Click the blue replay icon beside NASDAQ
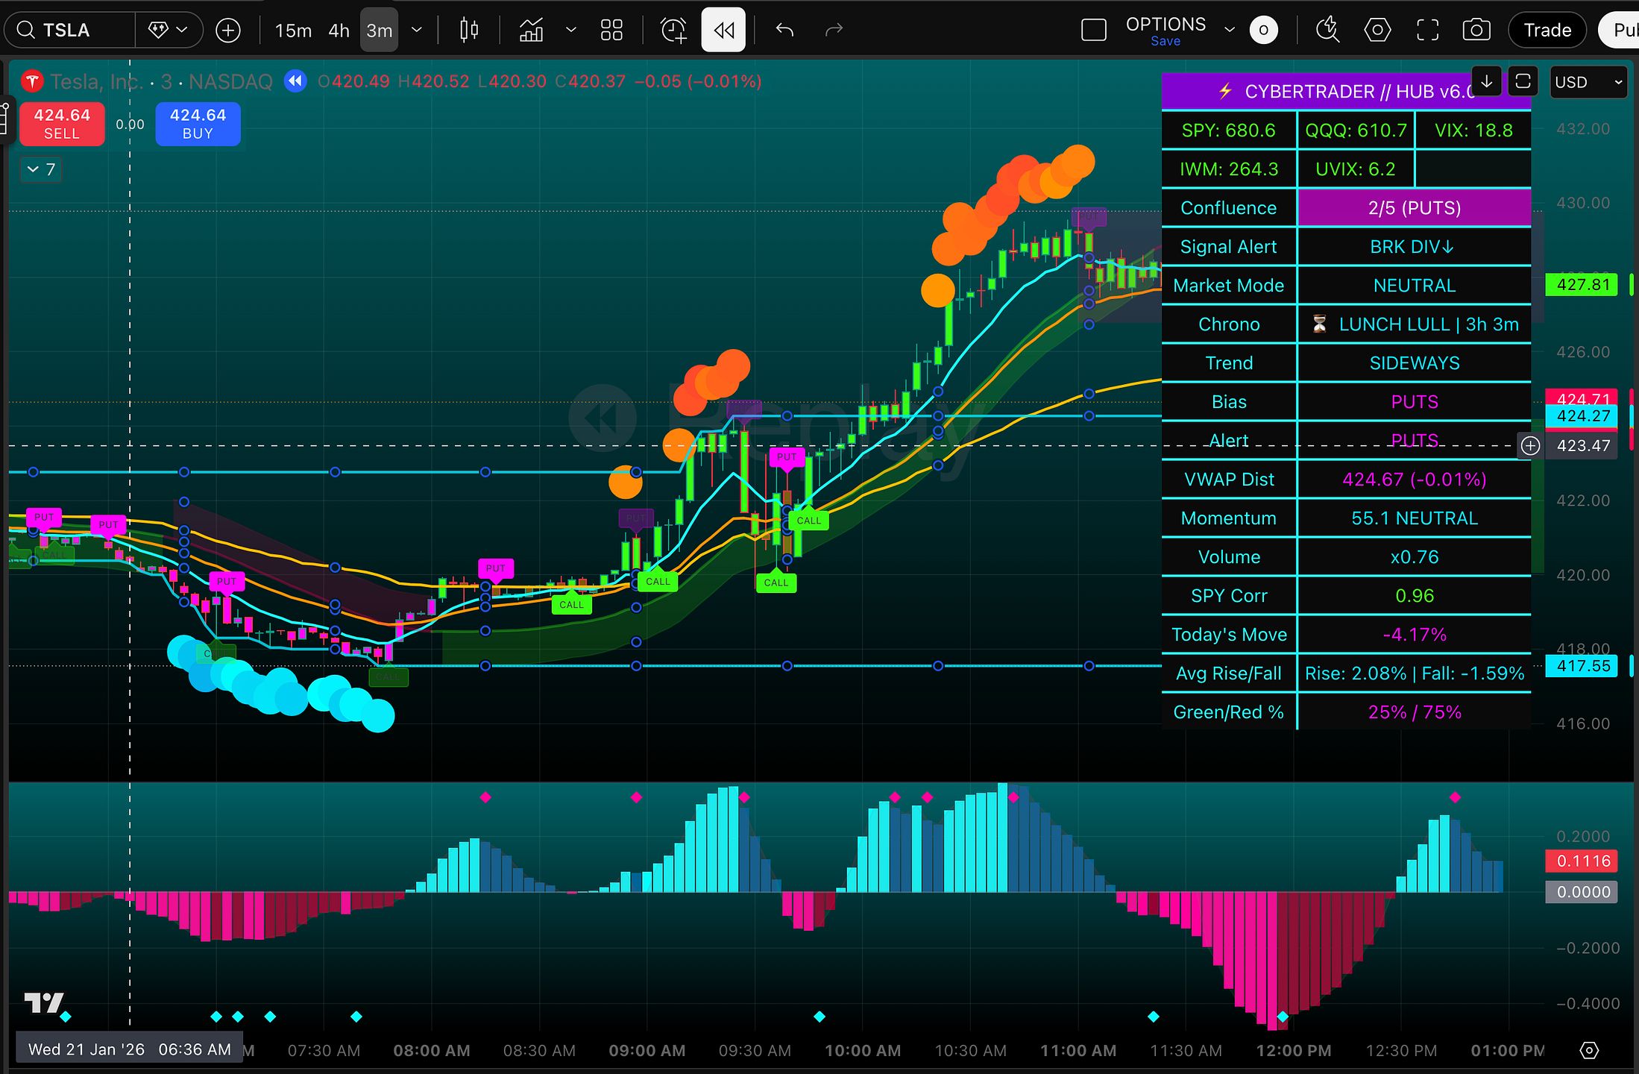The height and width of the screenshot is (1074, 1639). point(295,81)
